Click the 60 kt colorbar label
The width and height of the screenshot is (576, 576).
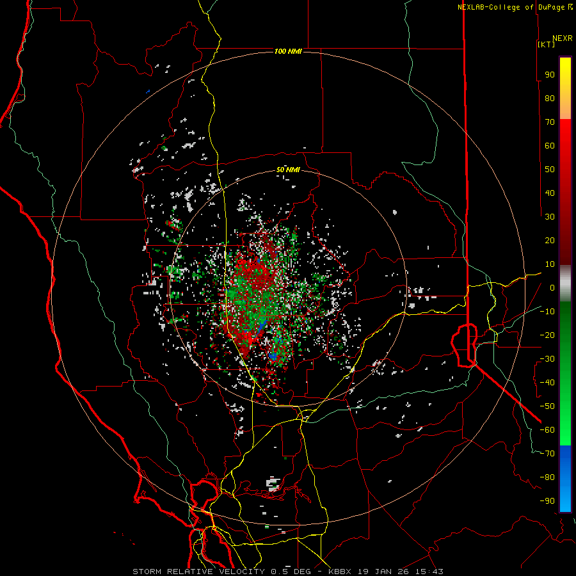tap(550, 145)
